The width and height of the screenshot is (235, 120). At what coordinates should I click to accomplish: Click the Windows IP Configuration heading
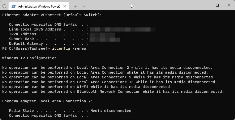point(29,58)
